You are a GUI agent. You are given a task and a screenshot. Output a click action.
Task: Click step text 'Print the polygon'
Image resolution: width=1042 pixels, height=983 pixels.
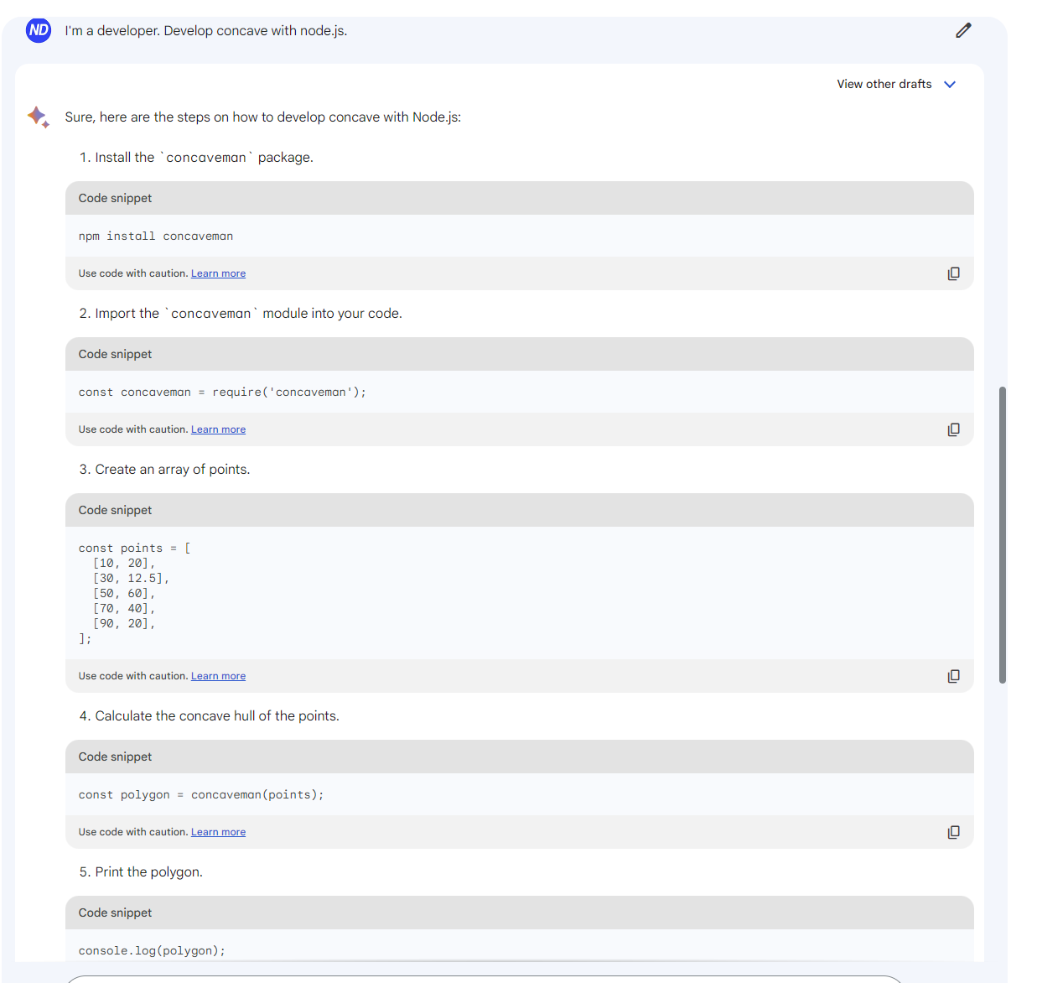pos(148,872)
